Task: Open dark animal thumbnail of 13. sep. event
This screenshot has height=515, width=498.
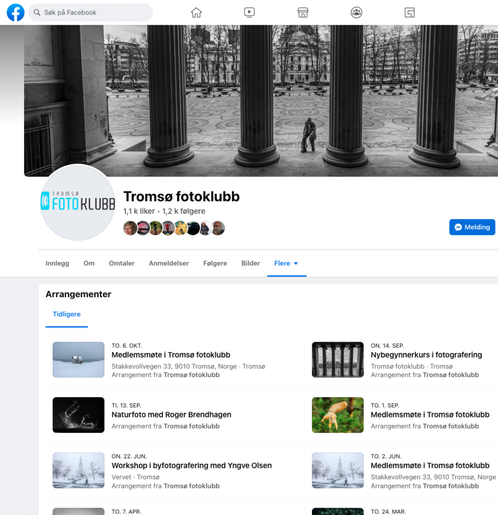Action: pos(78,415)
